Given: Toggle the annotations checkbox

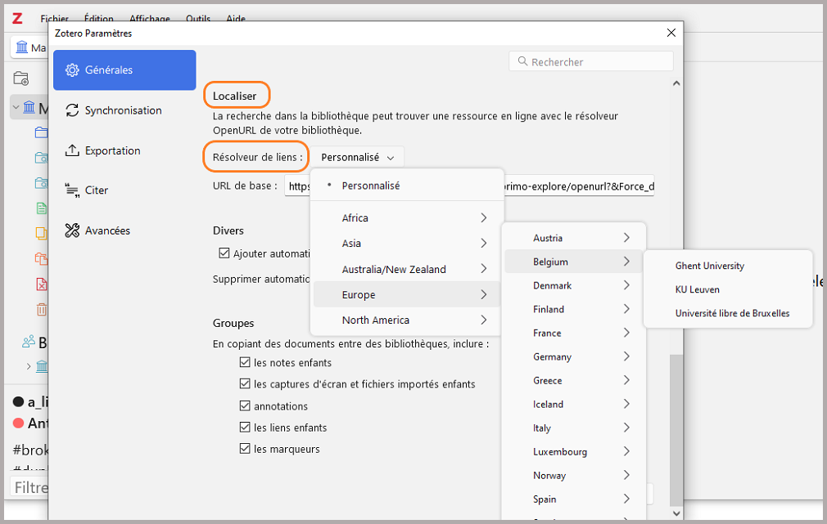Looking at the screenshot, I should pyautogui.click(x=245, y=405).
